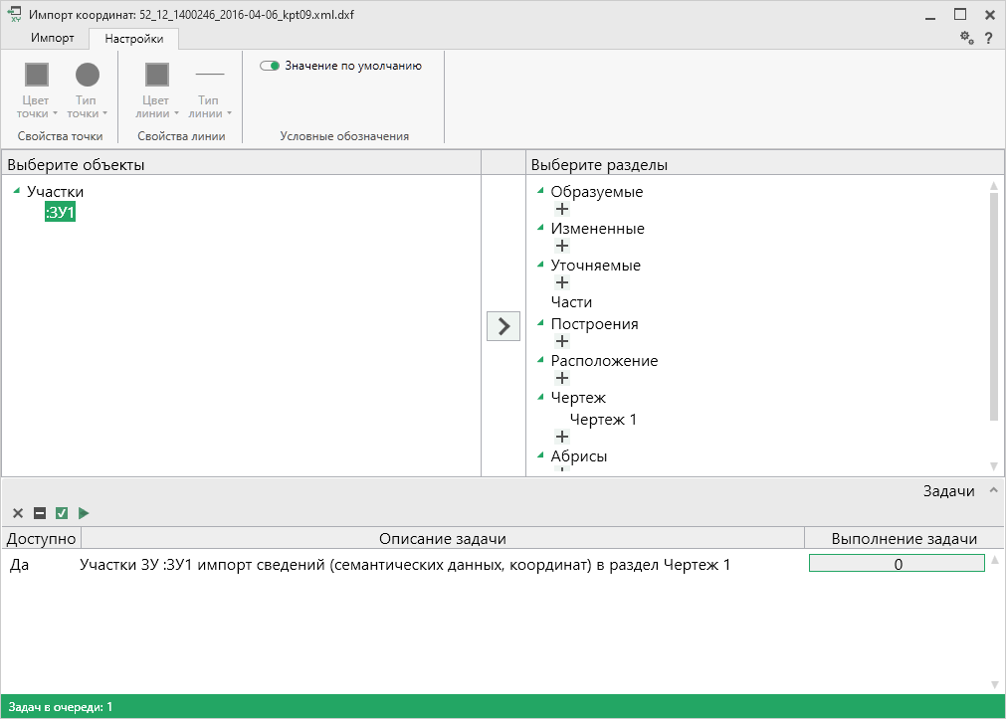Add item under Построения with the plus icon
Screen dimensions: 1006x719
pos(562,342)
